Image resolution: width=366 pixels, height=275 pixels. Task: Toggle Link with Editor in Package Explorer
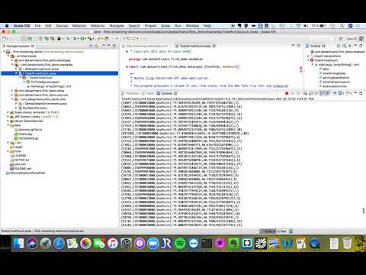(97, 46)
